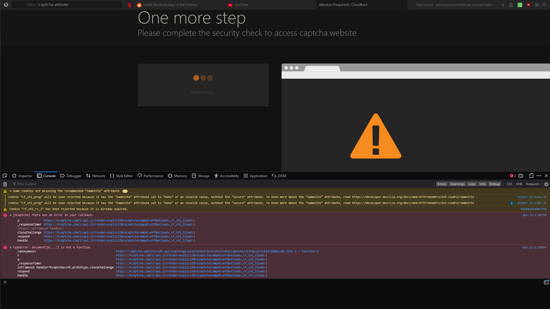This screenshot has width=550, height=309.
Task: Open api.js:1:20799 source link
Action: point(534,215)
